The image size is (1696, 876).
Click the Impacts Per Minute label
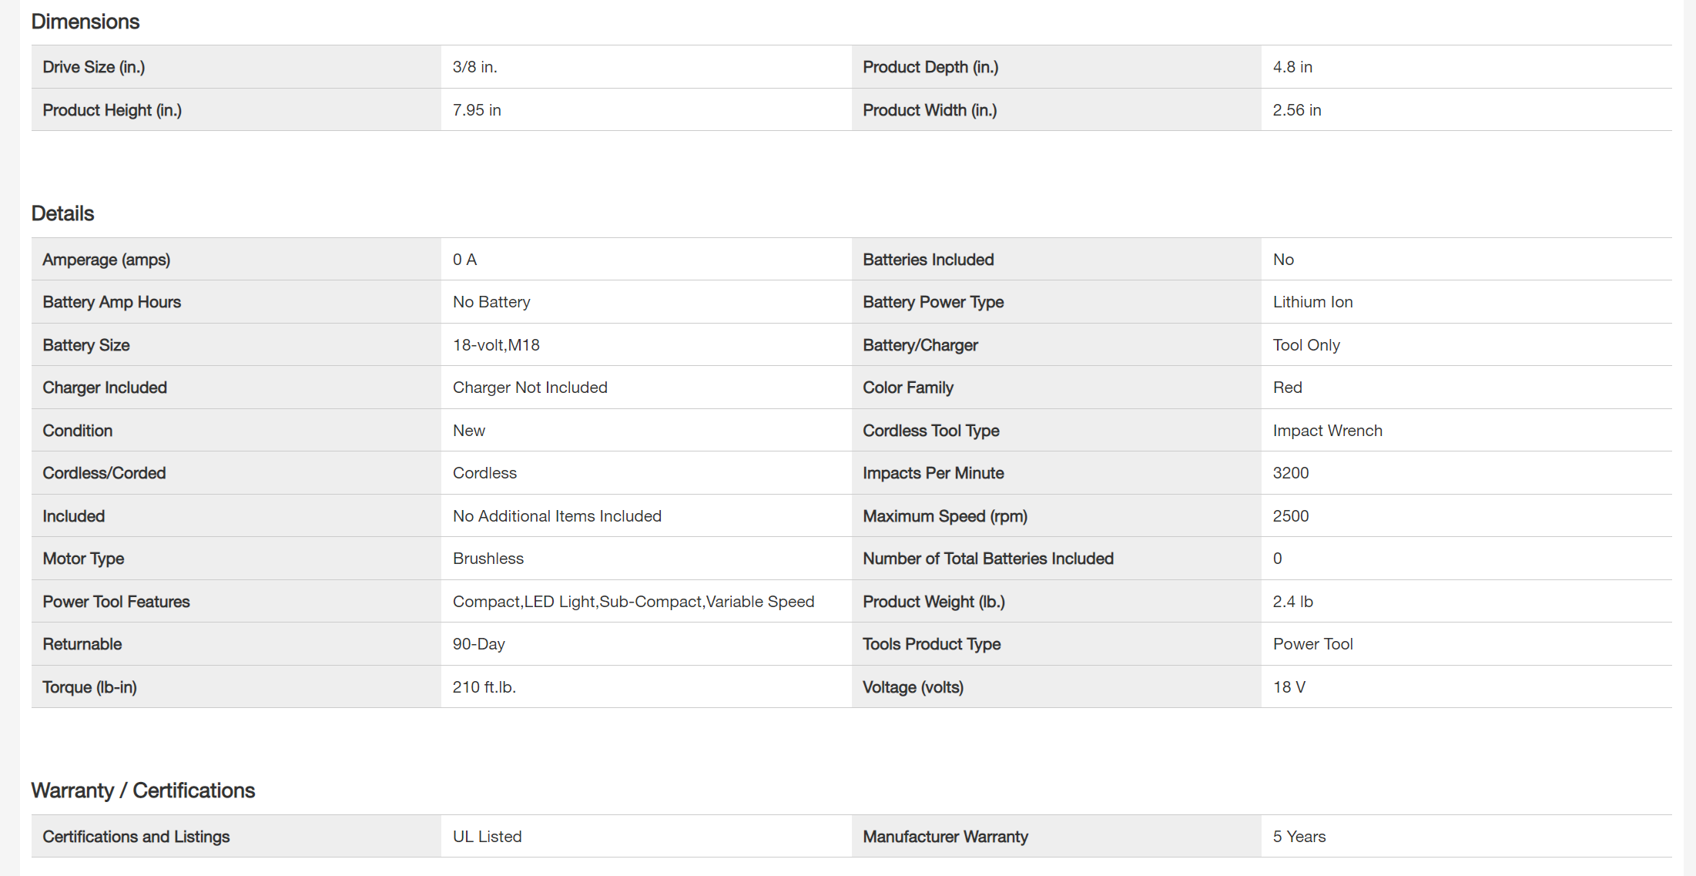(x=933, y=473)
